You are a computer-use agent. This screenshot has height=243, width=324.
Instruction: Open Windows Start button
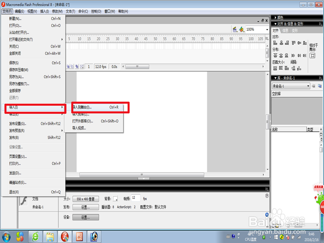[x=6, y=237]
